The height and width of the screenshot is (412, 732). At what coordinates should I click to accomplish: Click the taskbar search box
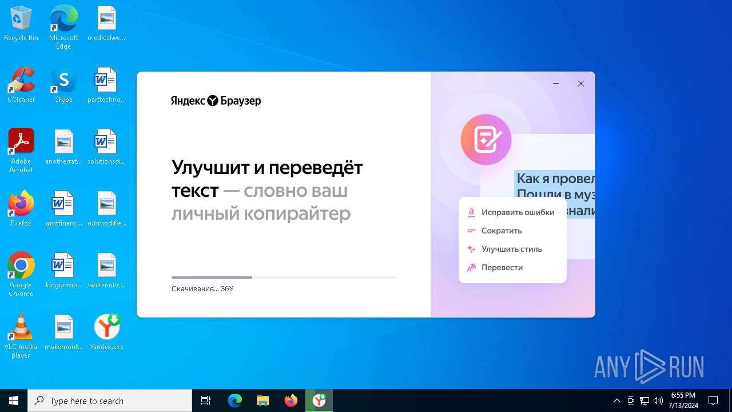click(110, 401)
